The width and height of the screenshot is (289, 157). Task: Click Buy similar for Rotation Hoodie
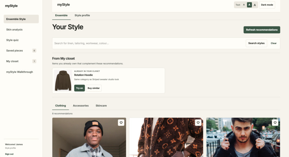pyautogui.click(x=94, y=88)
